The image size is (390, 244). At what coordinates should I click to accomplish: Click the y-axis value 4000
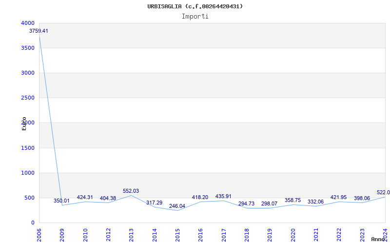pos(28,23)
